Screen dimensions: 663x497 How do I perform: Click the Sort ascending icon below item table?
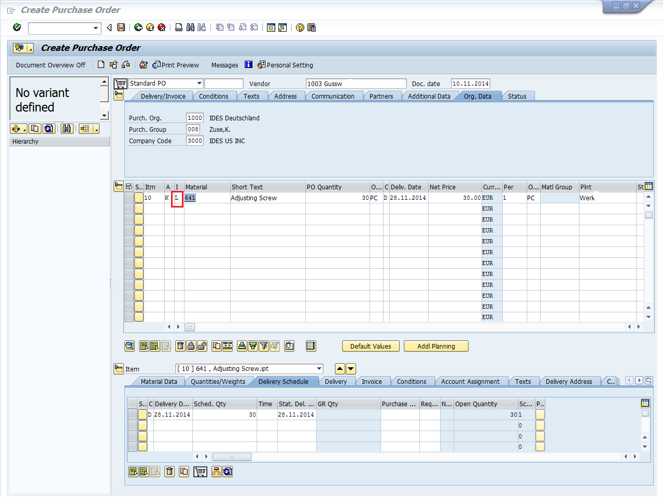(242, 346)
